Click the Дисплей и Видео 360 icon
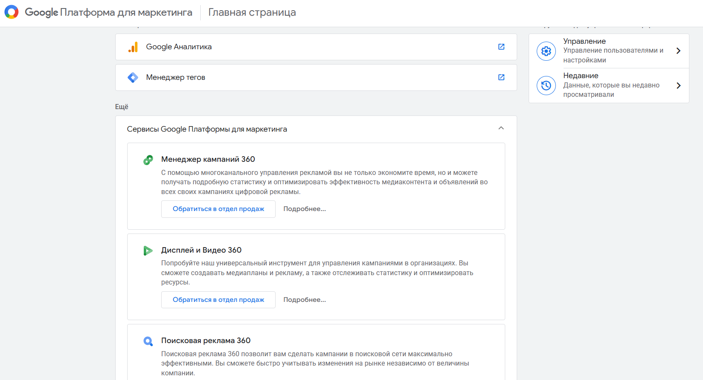Image resolution: width=703 pixels, height=380 pixels. point(148,251)
